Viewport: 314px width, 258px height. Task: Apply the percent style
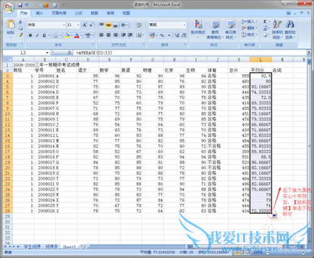click(162, 35)
